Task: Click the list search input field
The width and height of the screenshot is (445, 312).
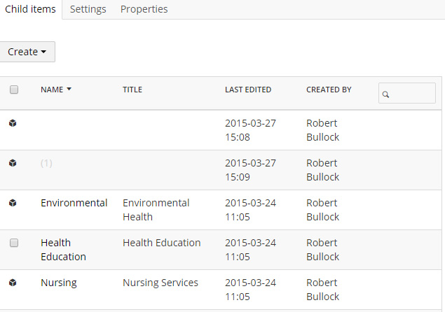Action: pyautogui.click(x=407, y=93)
